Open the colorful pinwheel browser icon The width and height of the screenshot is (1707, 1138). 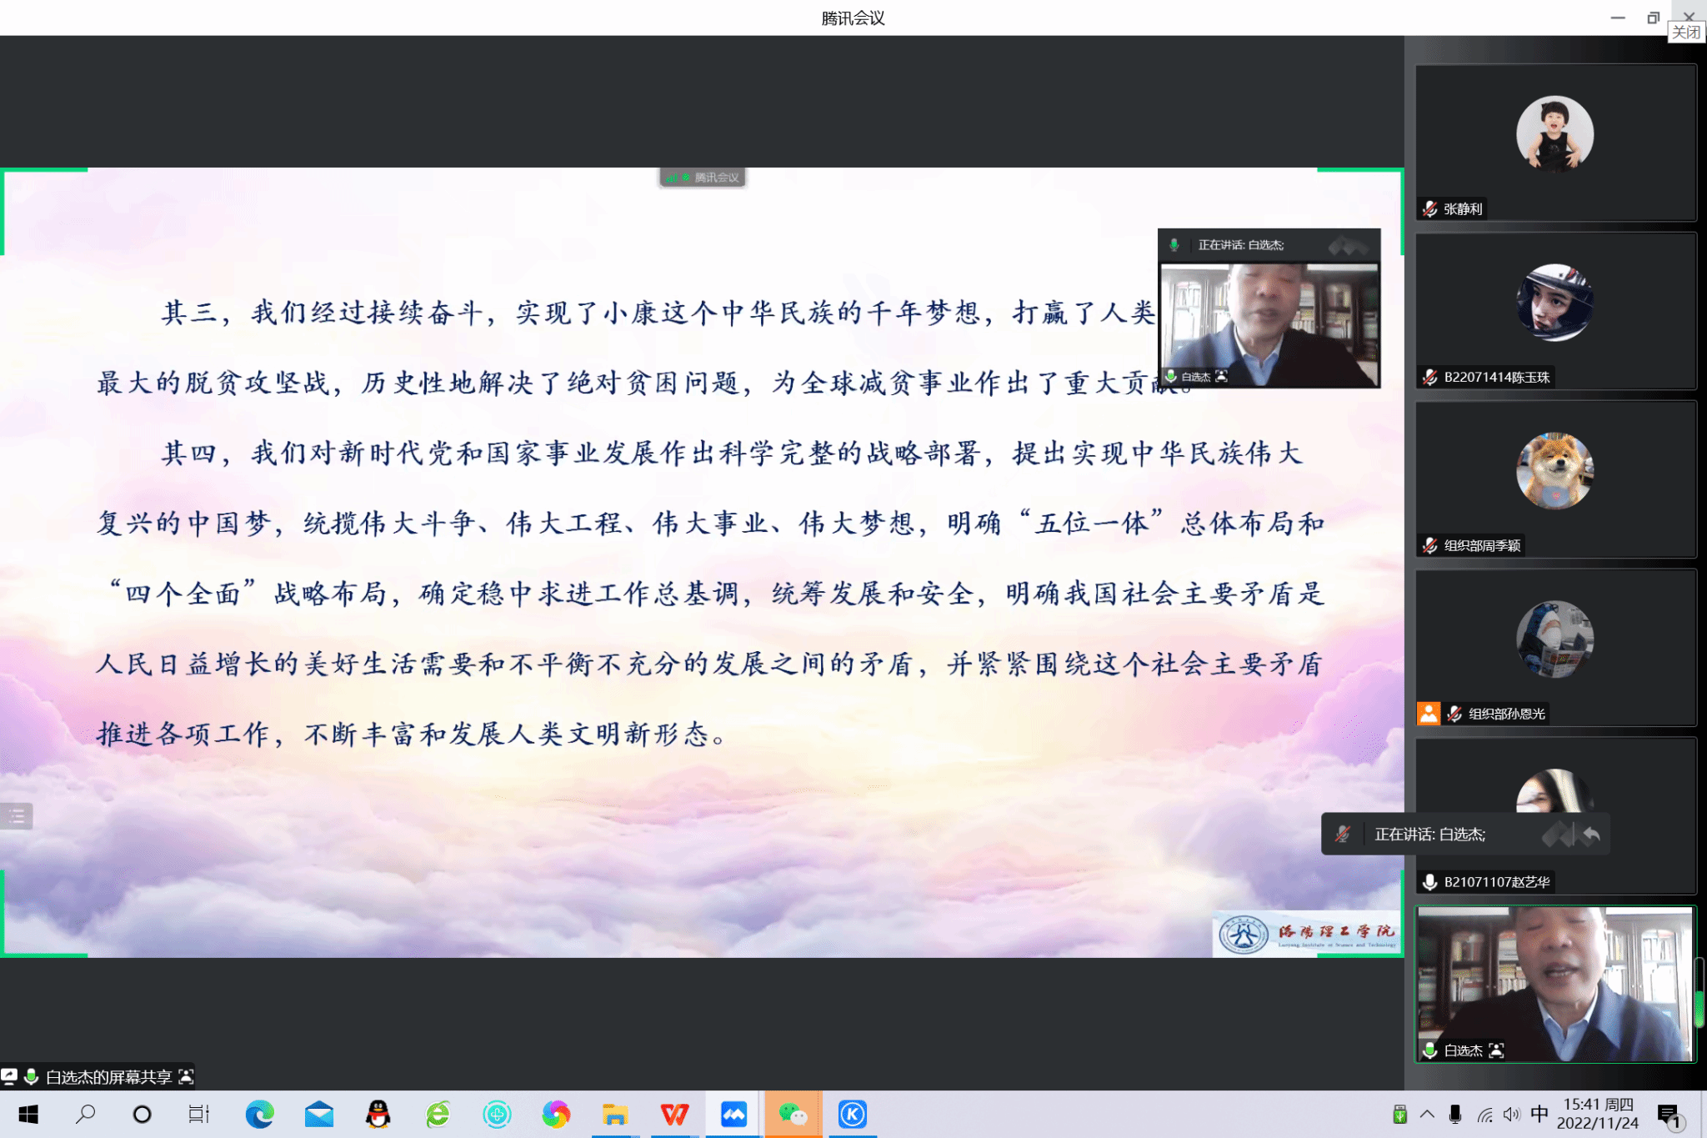click(556, 1114)
